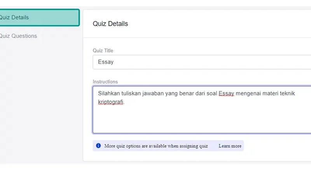Place cursor on misspelled word Essay in instructions

(226, 93)
